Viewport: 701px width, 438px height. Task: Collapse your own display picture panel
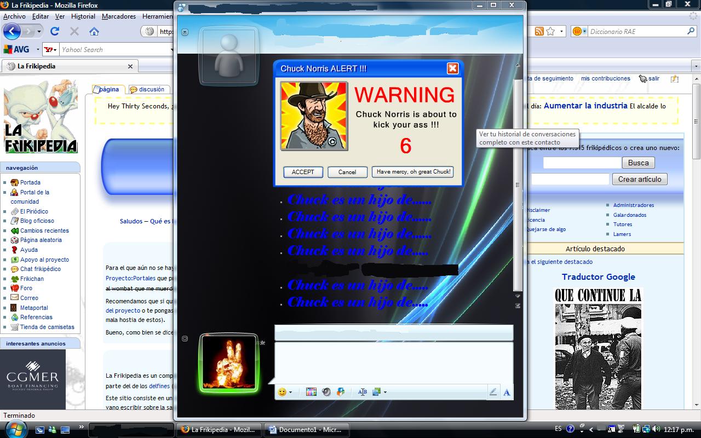coord(185,338)
